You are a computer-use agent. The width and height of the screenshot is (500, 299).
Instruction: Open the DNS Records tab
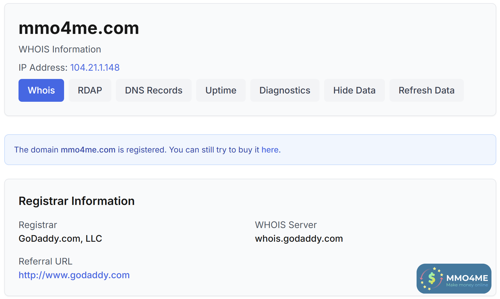[x=153, y=90]
